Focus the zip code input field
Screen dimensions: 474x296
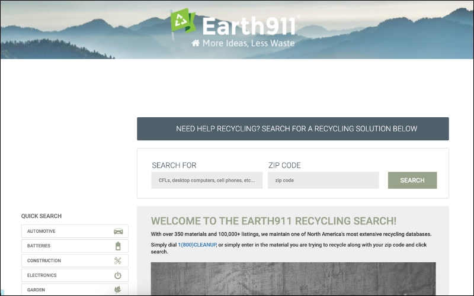323,181
